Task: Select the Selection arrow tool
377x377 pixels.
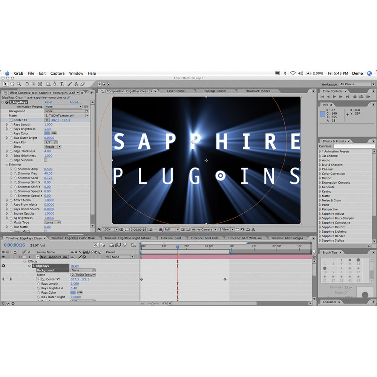Action: pyautogui.click(x=5, y=84)
